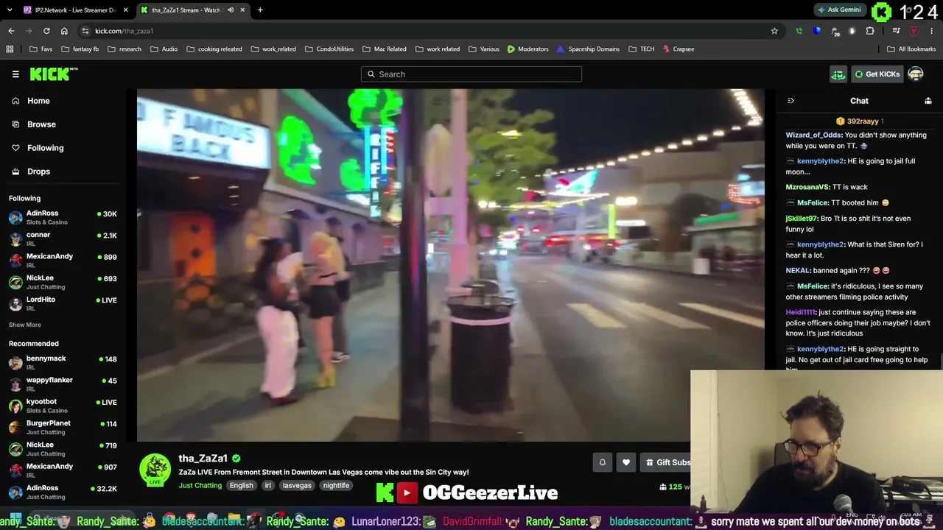Viewport: 943px width, 530px height.
Task: Open the fantasy fb bookmarks folder
Action: [x=80, y=49]
